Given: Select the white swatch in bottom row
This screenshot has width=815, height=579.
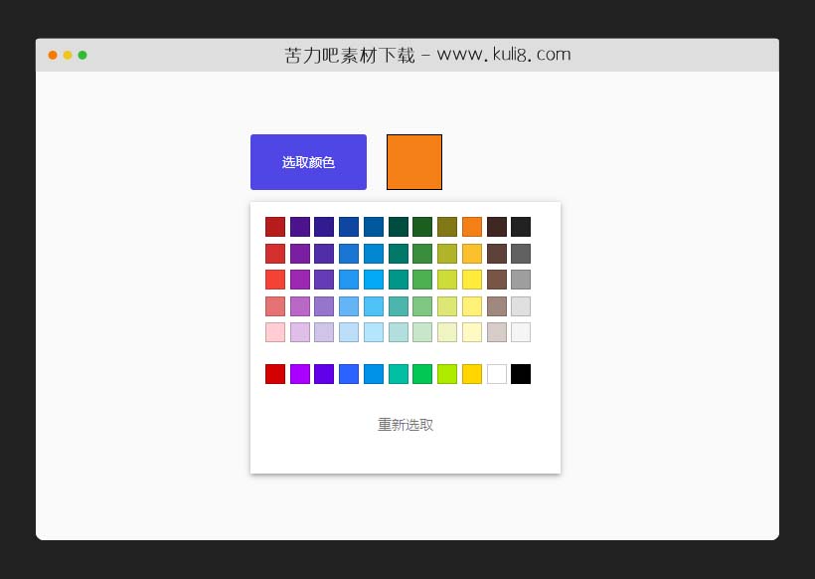Looking at the screenshot, I should click(x=496, y=373).
